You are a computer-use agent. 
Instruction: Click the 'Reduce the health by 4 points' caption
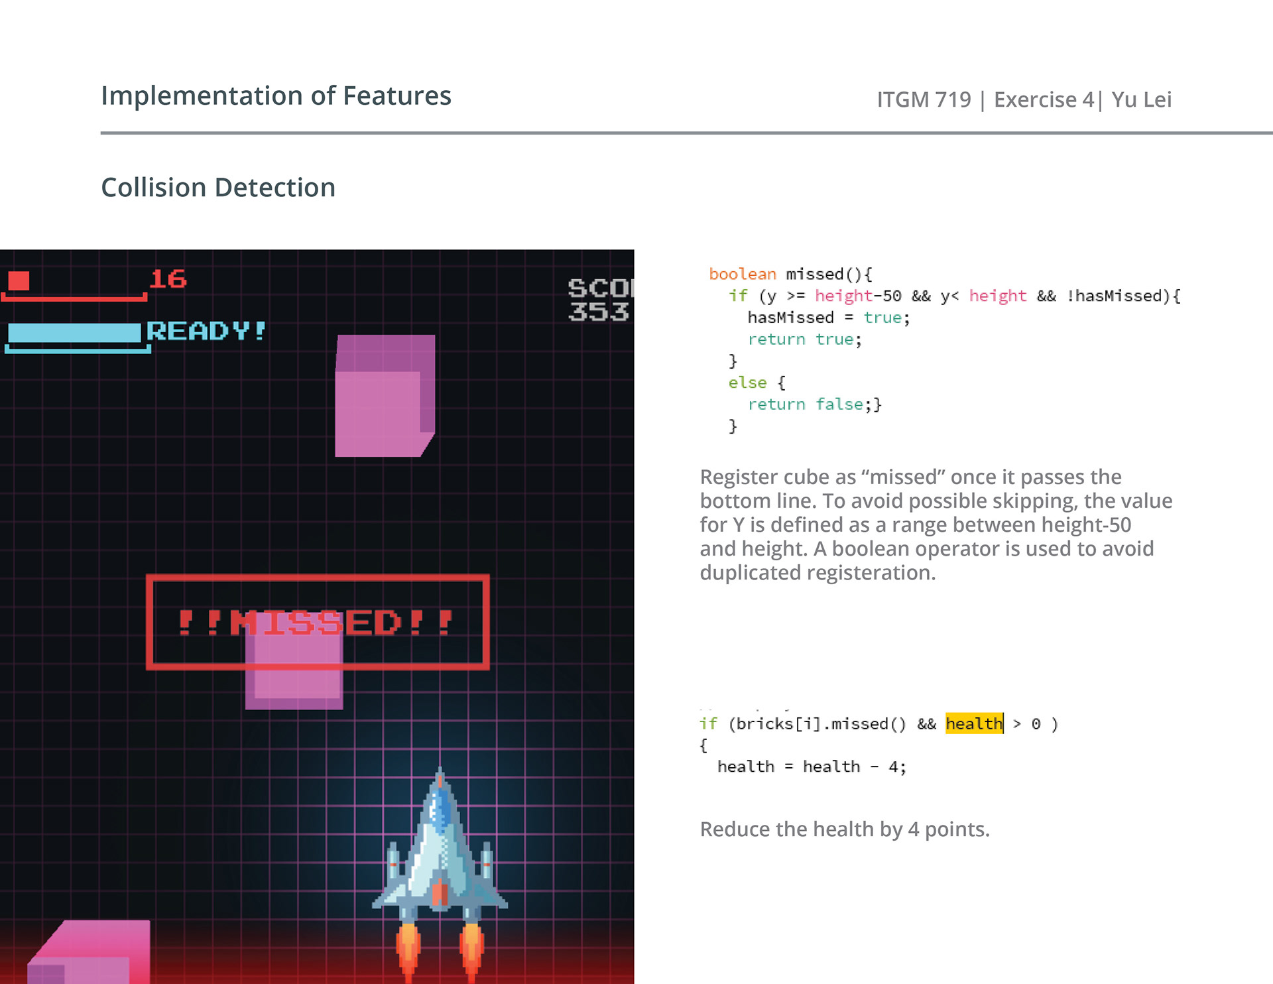coord(844,829)
